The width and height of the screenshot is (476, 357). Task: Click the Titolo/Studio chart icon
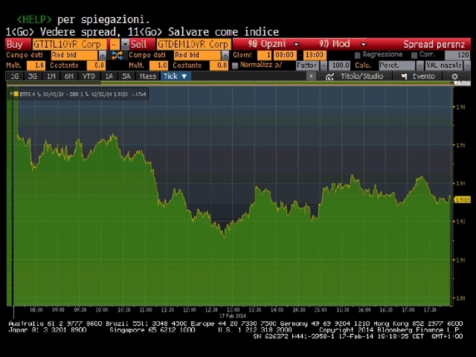330,76
